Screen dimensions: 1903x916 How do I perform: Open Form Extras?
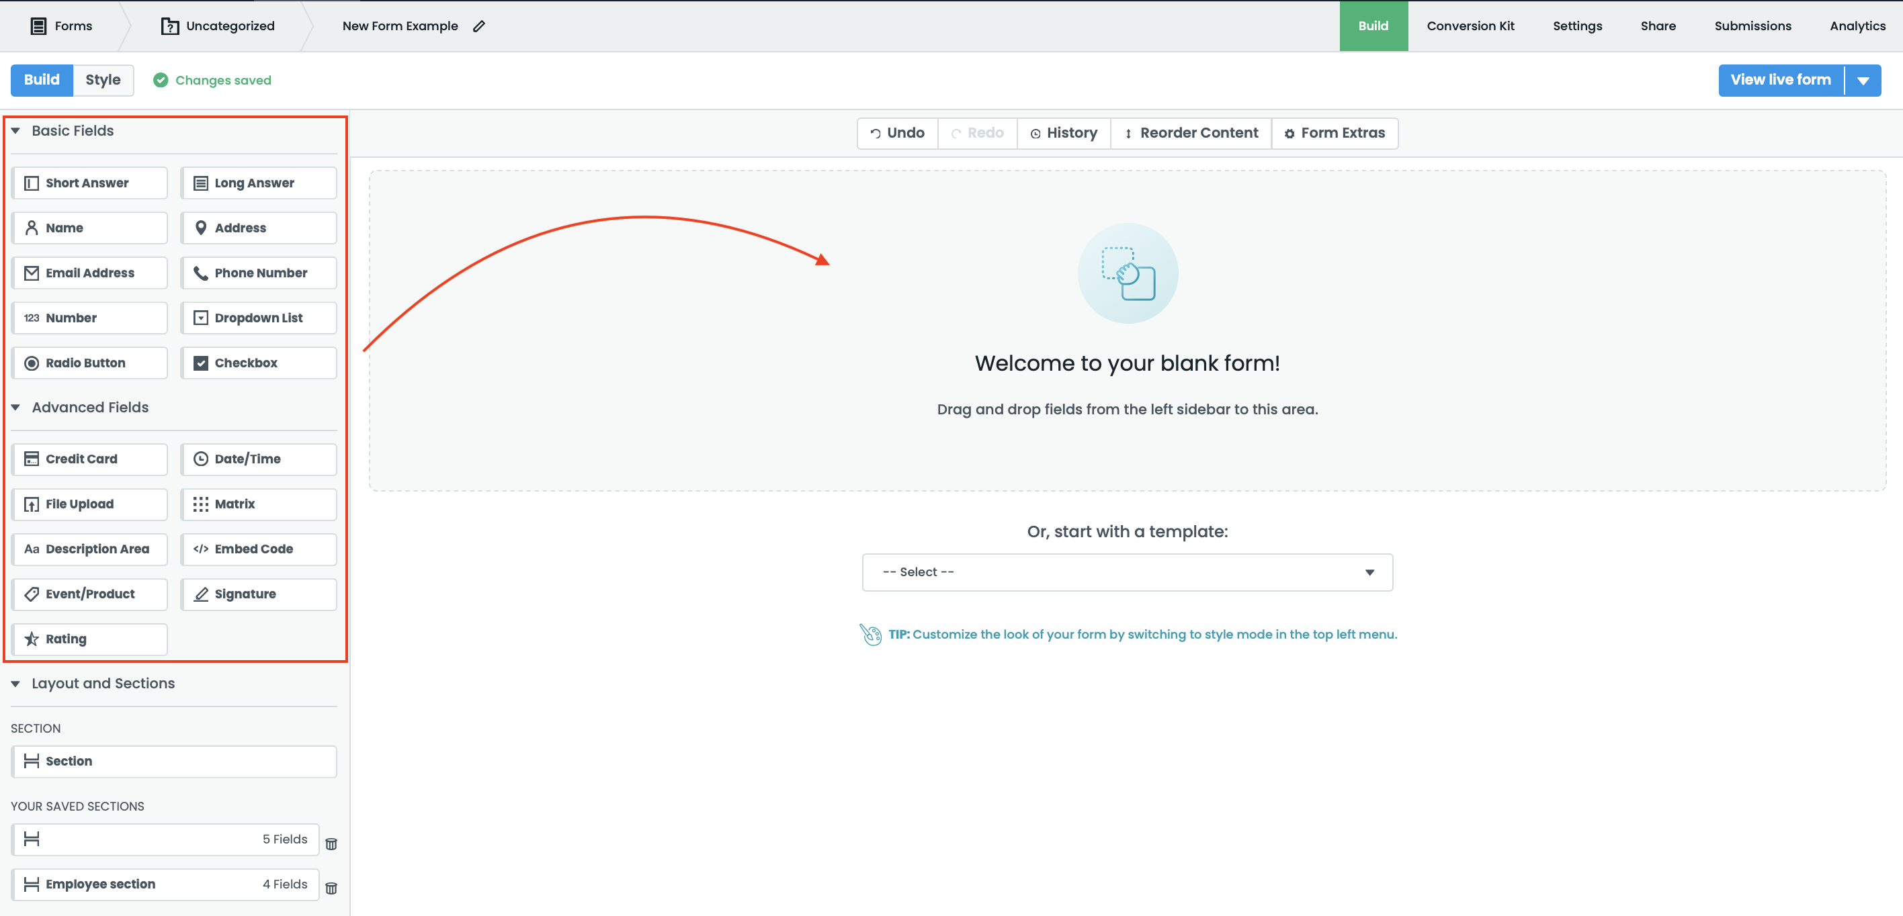point(1334,133)
